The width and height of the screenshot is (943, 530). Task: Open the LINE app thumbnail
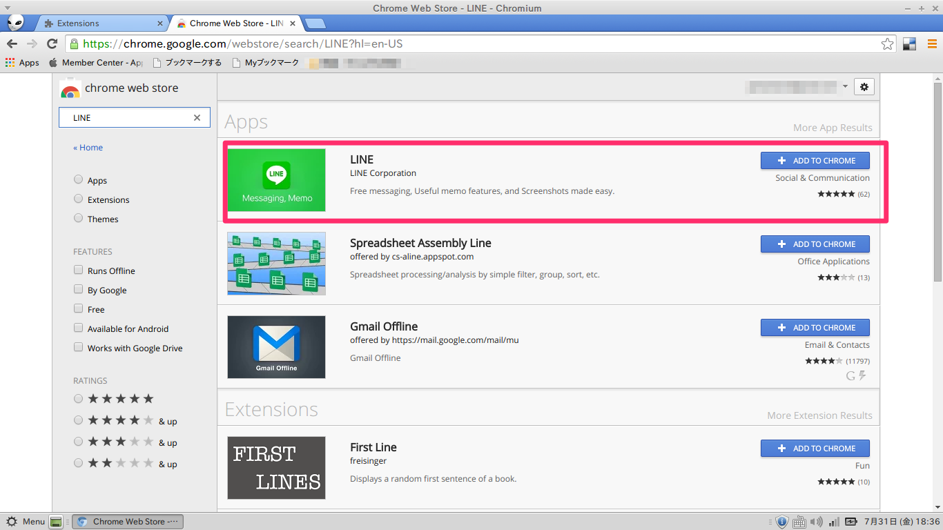pyautogui.click(x=276, y=180)
